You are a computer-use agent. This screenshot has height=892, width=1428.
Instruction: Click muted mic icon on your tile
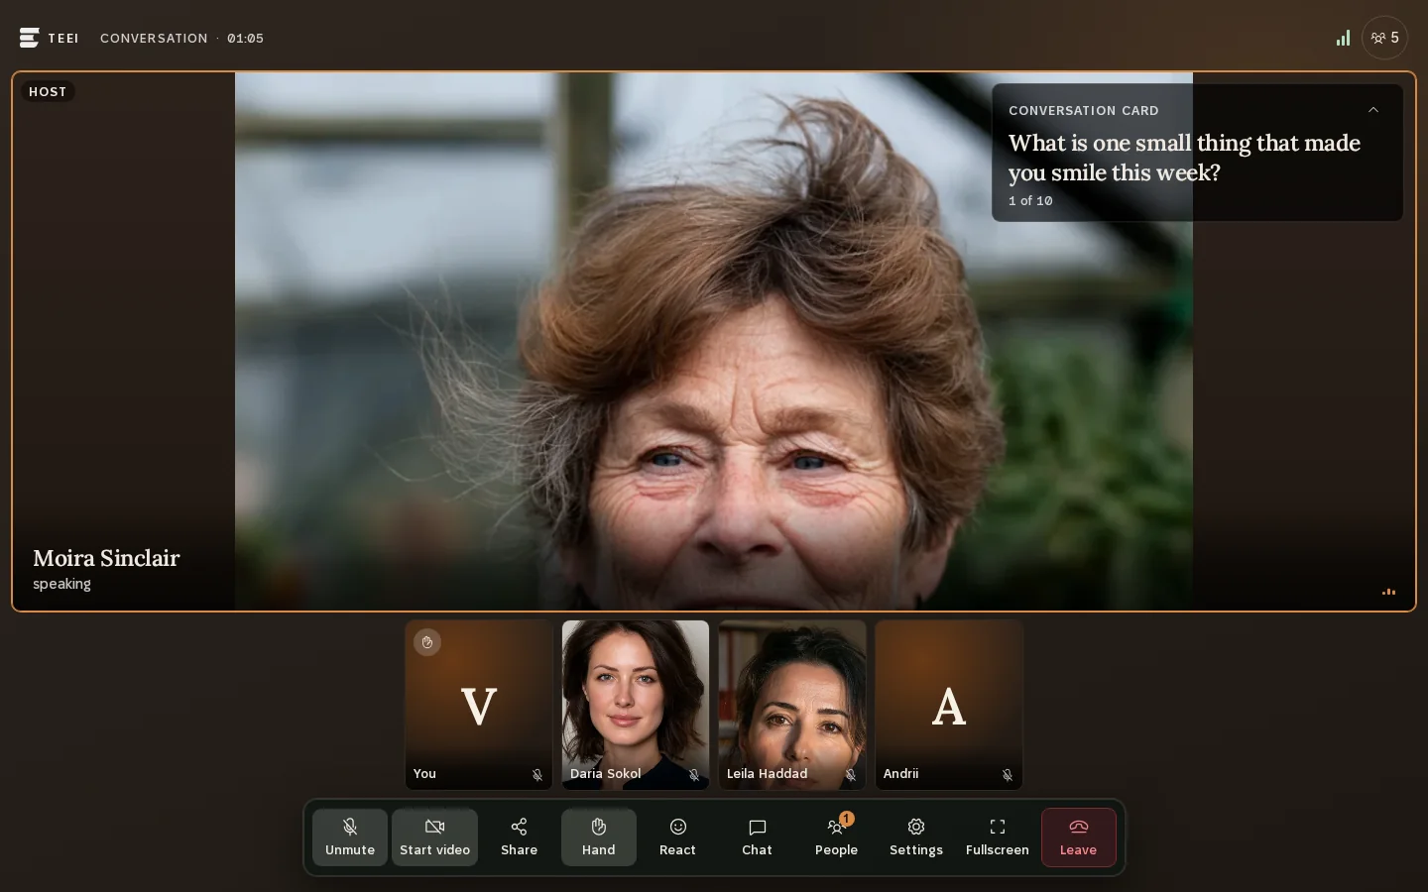tap(537, 775)
